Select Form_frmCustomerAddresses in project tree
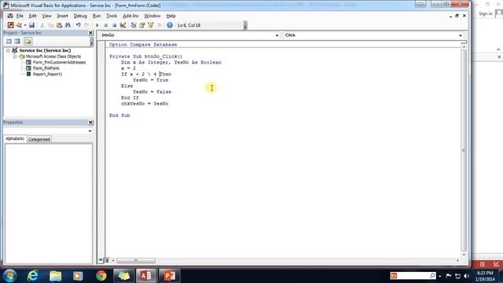Image resolution: width=503 pixels, height=283 pixels. pos(59,62)
